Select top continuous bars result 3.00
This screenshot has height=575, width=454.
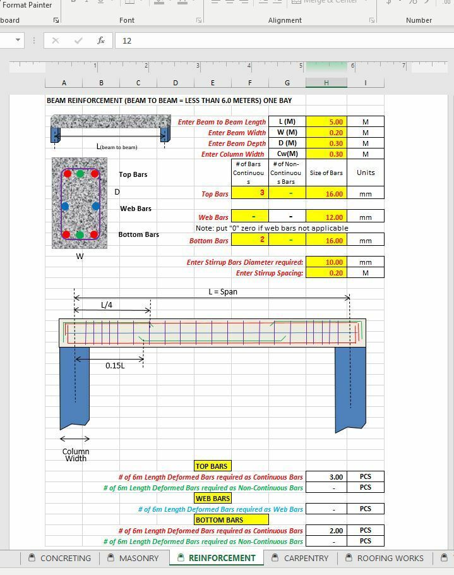pyautogui.click(x=326, y=476)
